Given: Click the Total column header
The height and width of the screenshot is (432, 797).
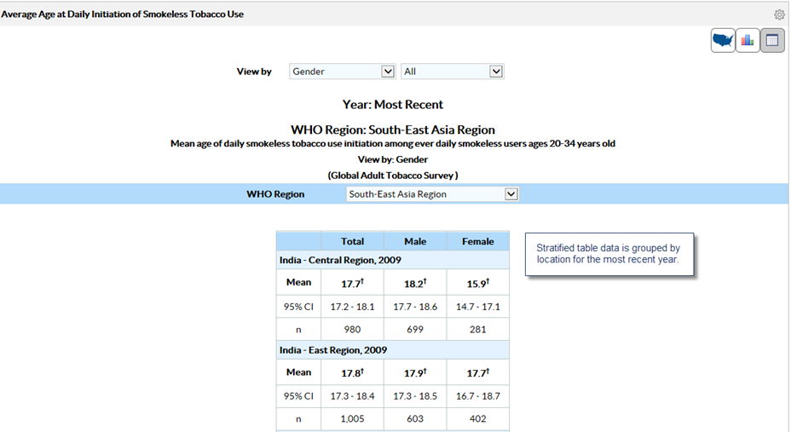Looking at the screenshot, I should pos(352,241).
